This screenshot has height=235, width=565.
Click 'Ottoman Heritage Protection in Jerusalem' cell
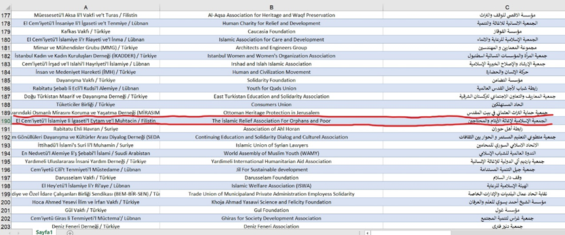271,113
